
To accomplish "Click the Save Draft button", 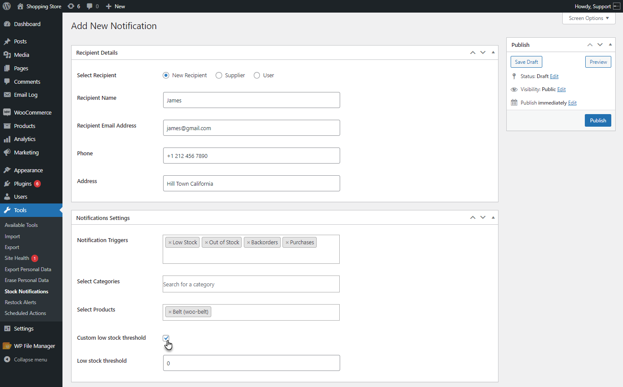I will point(526,62).
